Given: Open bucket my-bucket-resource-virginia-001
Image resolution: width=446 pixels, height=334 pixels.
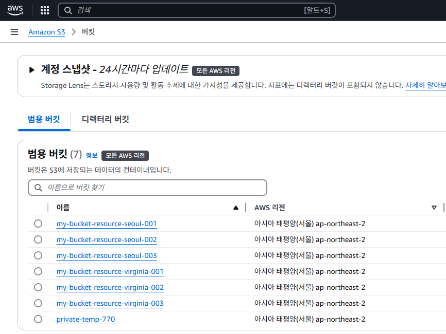Looking at the screenshot, I should (110, 272).
